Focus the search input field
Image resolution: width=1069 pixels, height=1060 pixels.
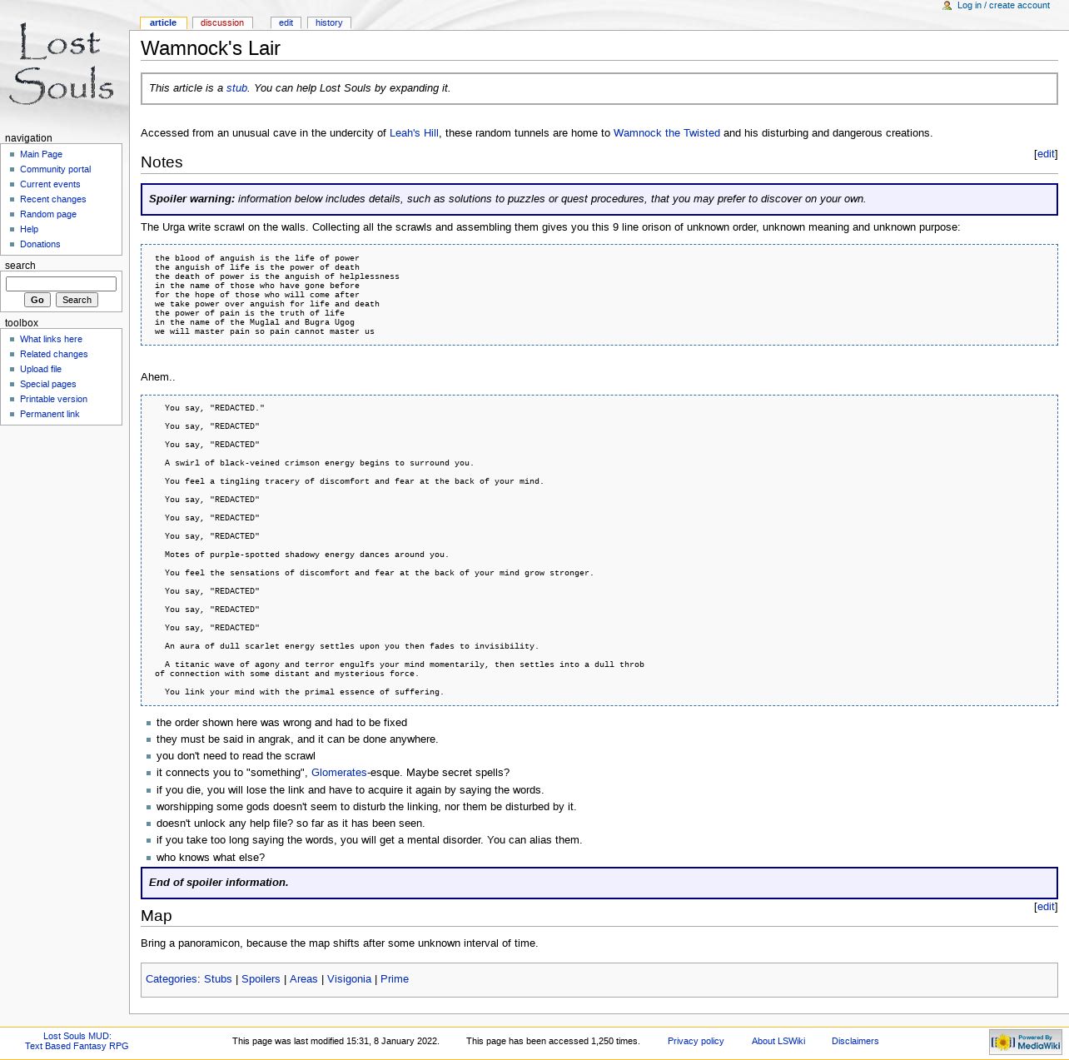point(61,284)
